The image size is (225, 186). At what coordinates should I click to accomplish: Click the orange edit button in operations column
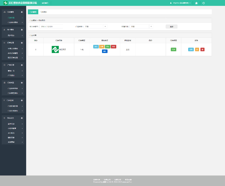(x=197, y=49)
